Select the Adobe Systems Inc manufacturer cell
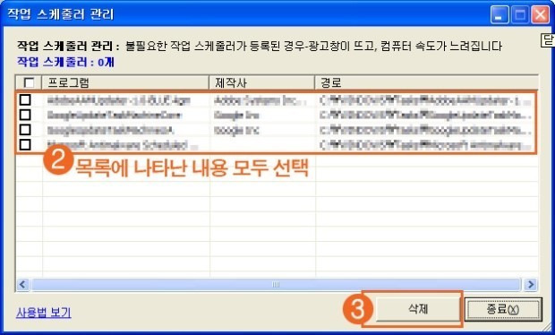Image resolution: width=555 pixels, height=335 pixels. pos(262,101)
